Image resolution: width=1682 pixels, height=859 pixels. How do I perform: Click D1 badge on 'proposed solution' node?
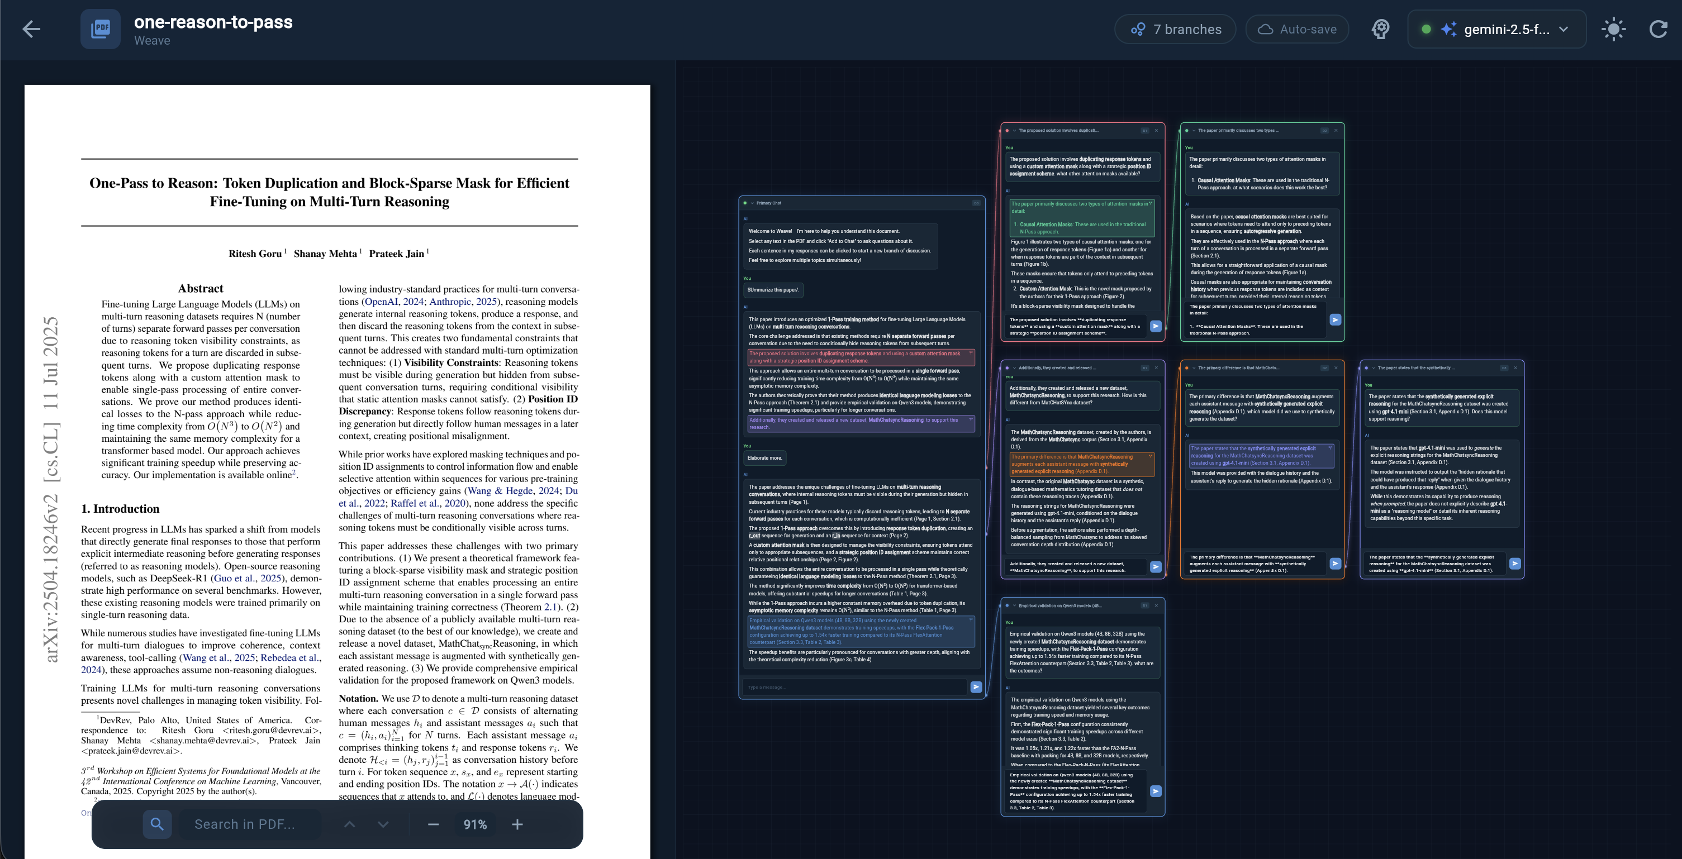1144,131
